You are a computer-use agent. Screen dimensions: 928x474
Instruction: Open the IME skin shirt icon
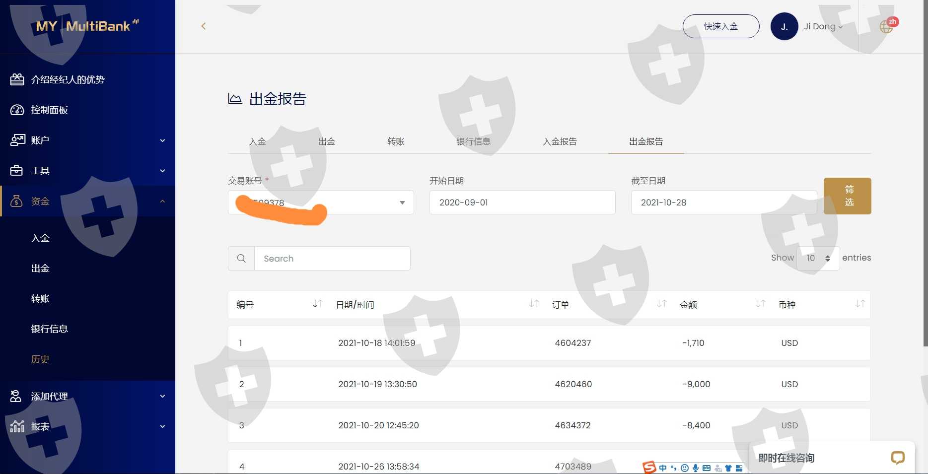[728, 468]
